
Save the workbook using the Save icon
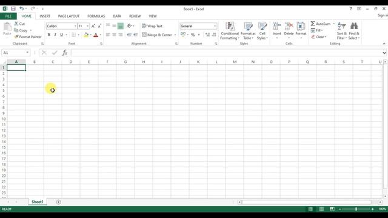[13, 8]
